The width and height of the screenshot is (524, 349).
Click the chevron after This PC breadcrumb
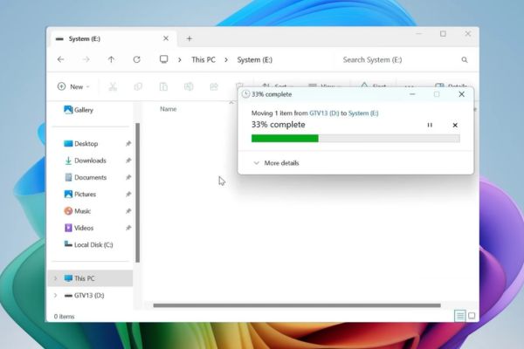(x=226, y=60)
